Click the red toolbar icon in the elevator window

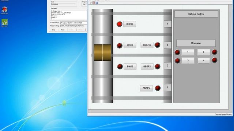click(x=94, y=3)
